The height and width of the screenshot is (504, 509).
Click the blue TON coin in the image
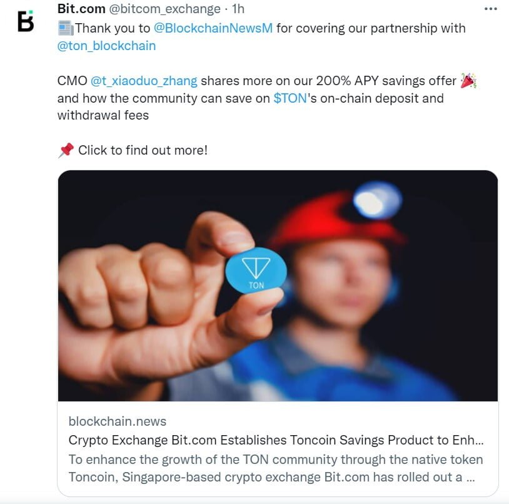[x=256, y=270]
